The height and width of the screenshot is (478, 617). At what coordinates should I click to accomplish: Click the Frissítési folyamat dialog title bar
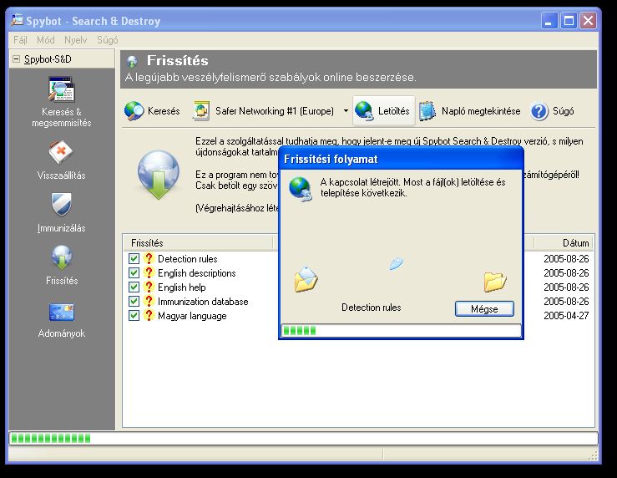pyautogui.click(x=401, y=159)
